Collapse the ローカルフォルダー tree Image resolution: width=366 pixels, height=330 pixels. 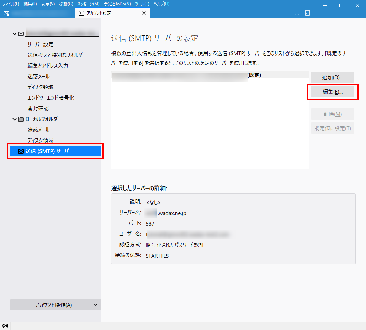coord(15,119)
